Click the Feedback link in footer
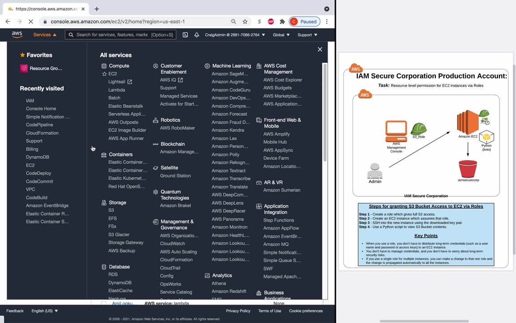Screen dimensions: 516x323 click(x=15, y=311)
